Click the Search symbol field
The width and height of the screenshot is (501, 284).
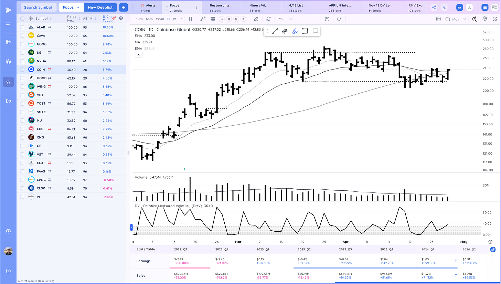tap(38, 7)
